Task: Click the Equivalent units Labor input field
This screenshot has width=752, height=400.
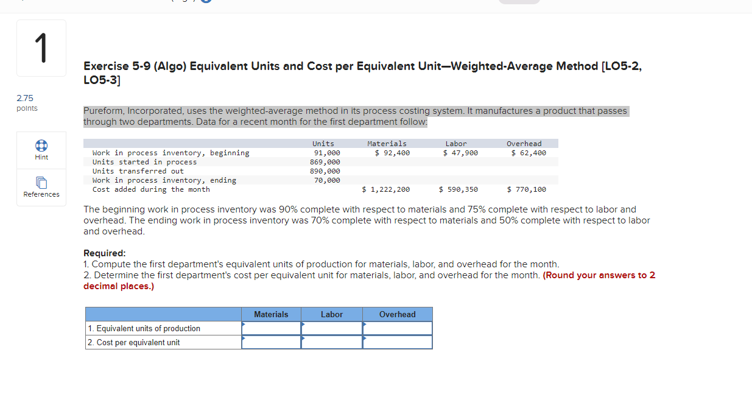Action: tap(332, 328)
